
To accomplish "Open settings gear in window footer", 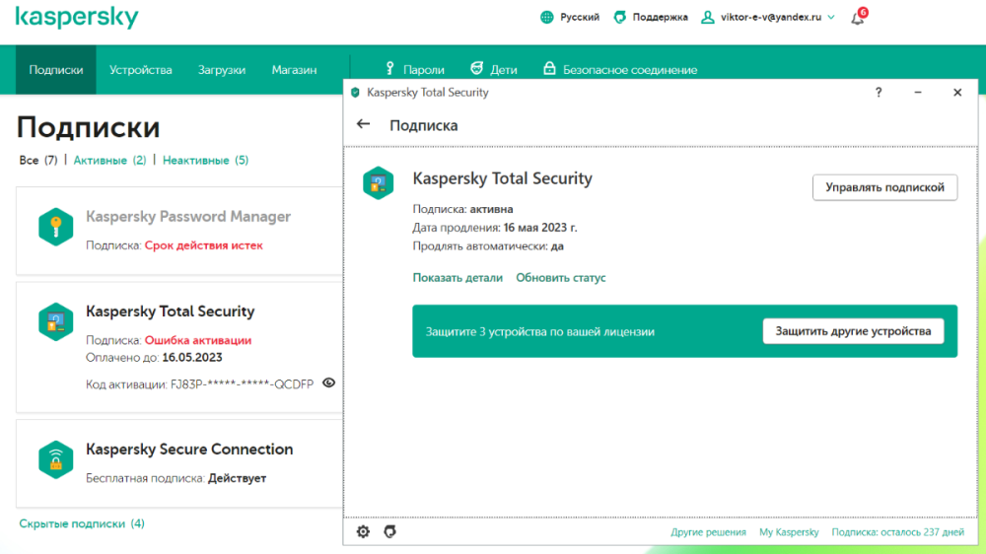I will [x=364, y=532].
